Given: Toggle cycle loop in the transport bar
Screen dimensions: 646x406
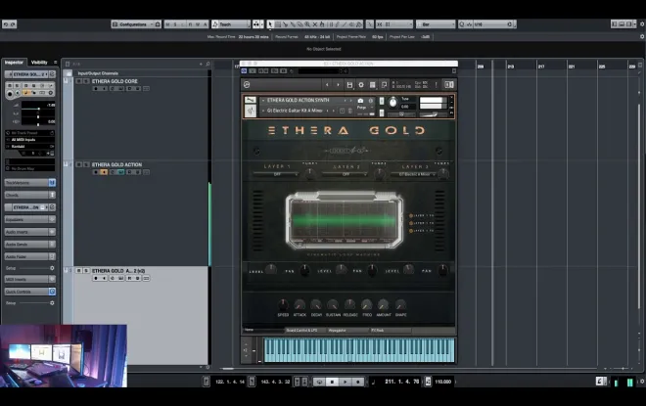Looking at the screenshot, I should [319, 383].
